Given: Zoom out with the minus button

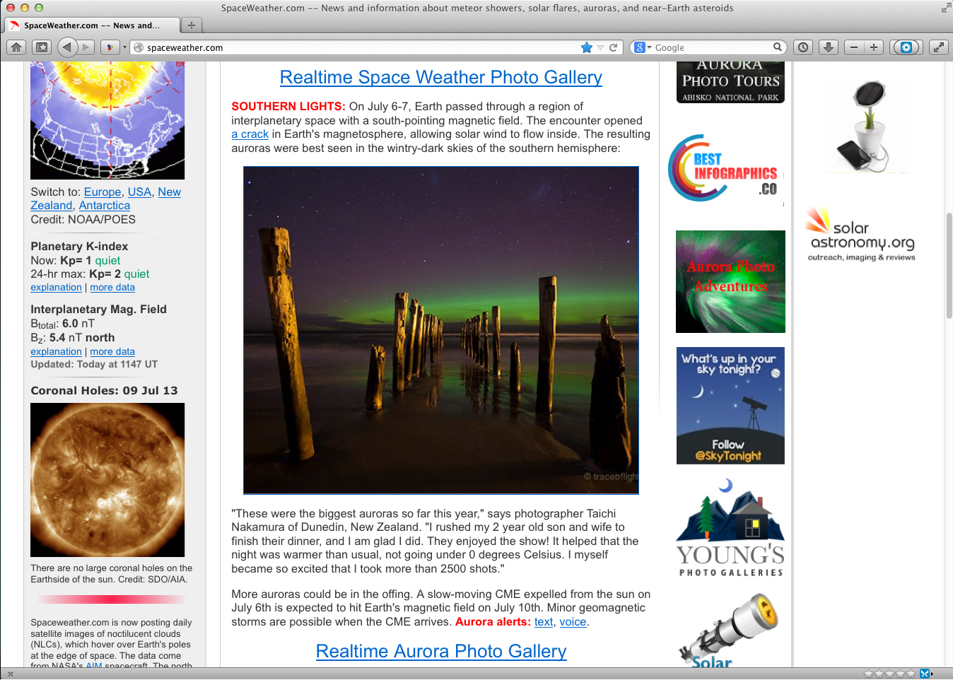Looking at the screenshot, I should coord(854,47).
